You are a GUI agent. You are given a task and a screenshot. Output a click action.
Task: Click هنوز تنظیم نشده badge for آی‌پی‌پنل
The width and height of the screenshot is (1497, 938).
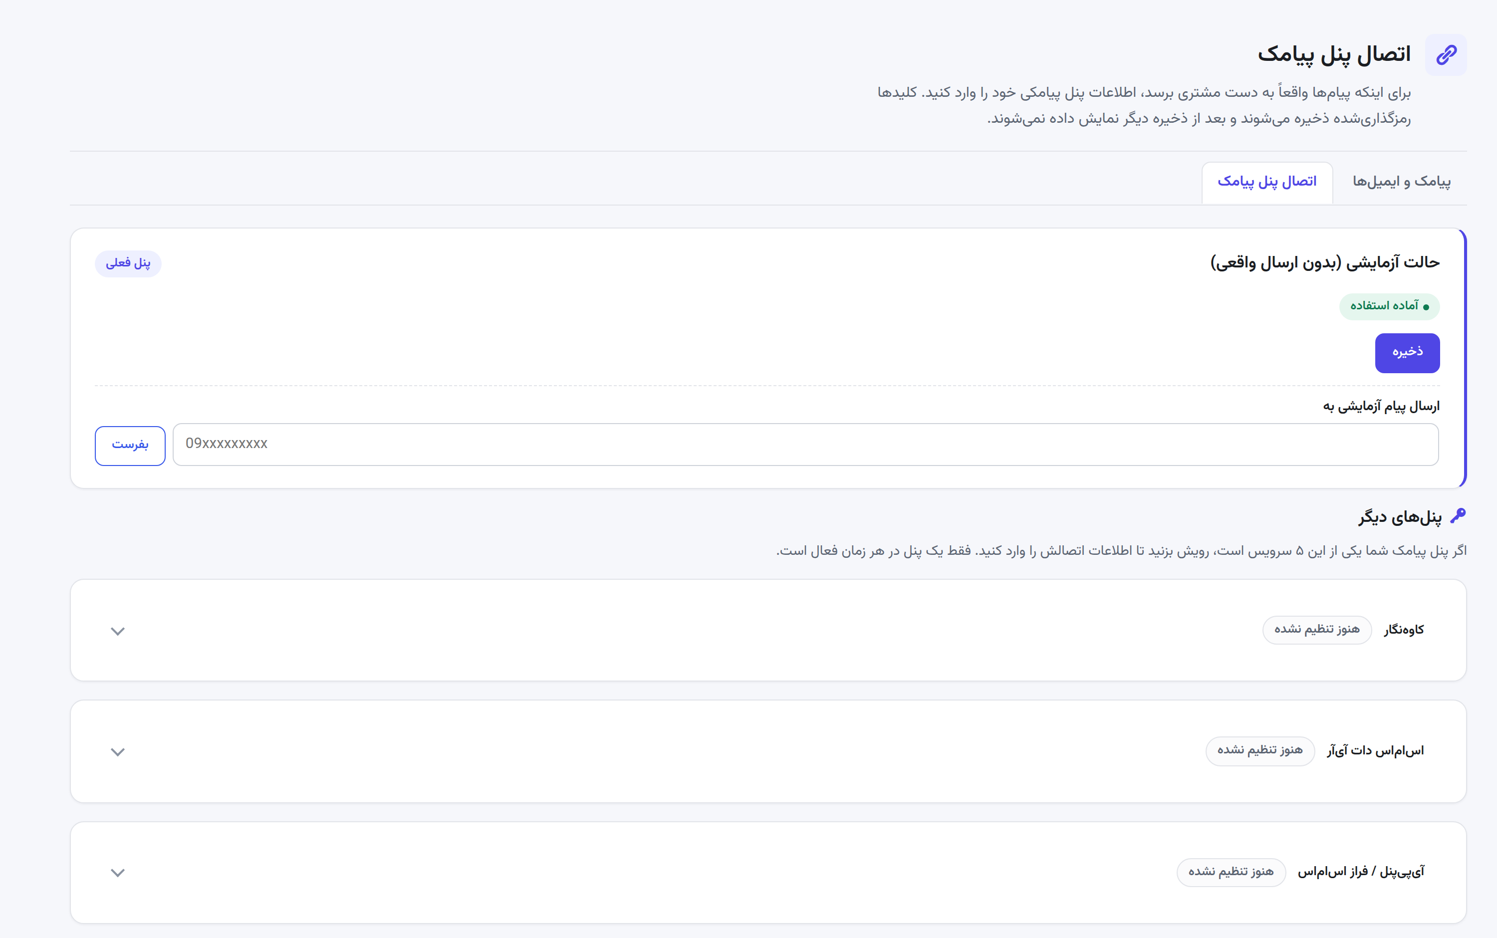tap(1231, 872)
